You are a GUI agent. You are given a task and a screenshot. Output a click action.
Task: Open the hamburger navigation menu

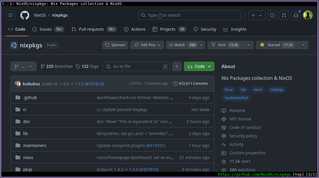(11, 15)
